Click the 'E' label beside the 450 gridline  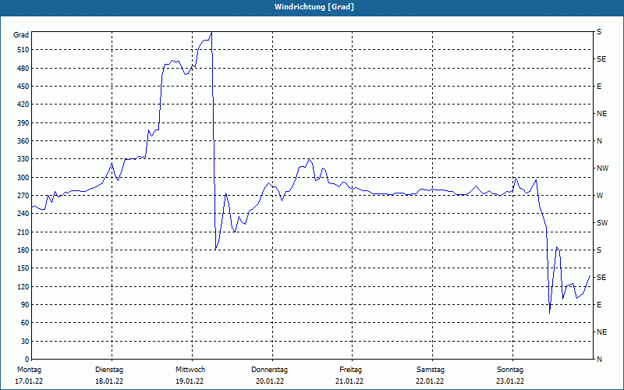599,87
